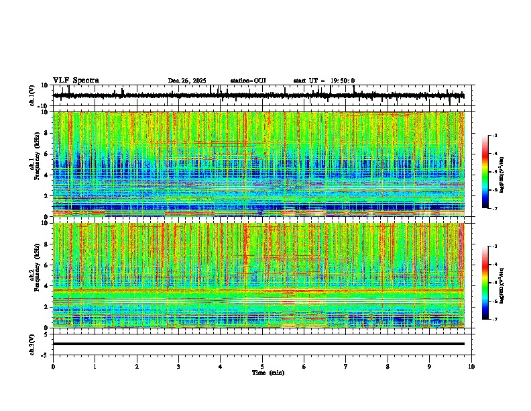The height and width of the screenshot is (411, 531).
Task: Click the "-3" label on ch.2 colorbar
Action: point(494,246)
